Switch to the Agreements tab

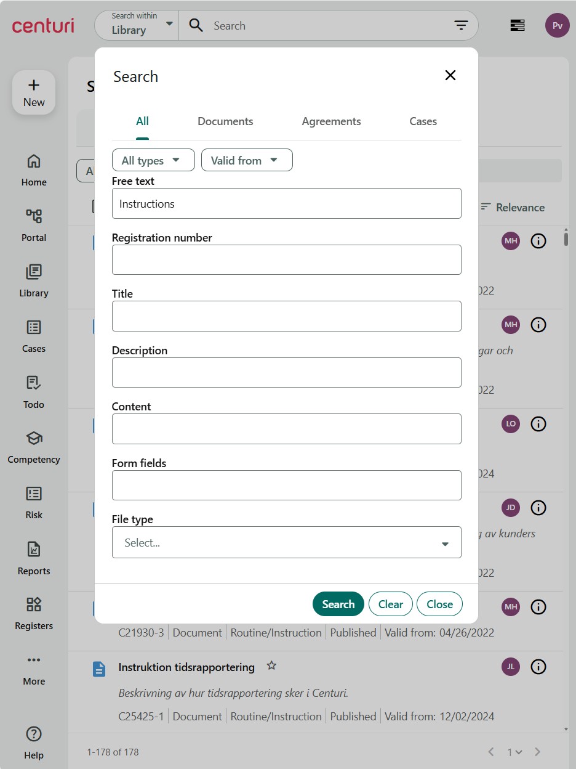point(331,121)
